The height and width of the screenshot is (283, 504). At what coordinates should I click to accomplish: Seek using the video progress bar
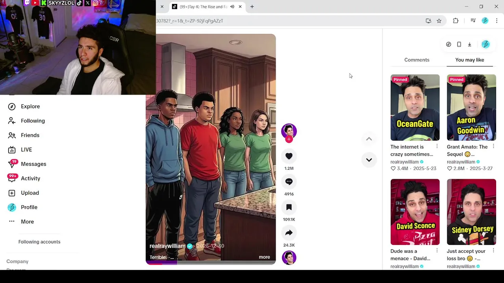pos(211,263)
